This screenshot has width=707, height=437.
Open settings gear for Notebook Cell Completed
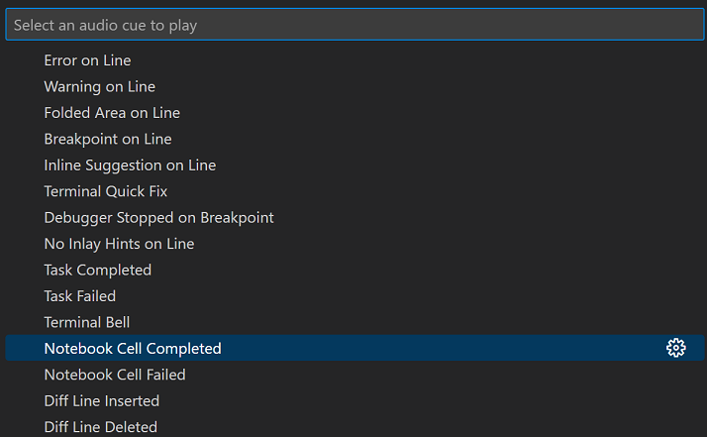pos(676,348)
